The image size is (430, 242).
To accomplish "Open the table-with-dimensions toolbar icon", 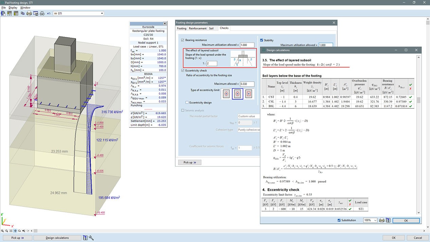I will (x=10, y=13).
